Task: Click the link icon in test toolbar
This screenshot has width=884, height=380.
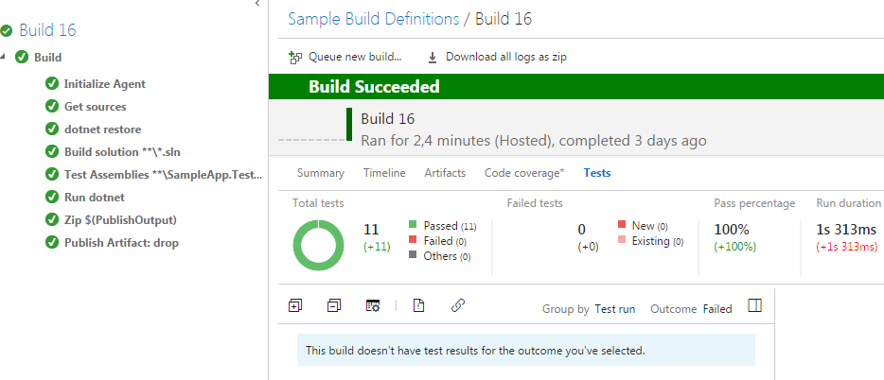Action: pos(458,305)
